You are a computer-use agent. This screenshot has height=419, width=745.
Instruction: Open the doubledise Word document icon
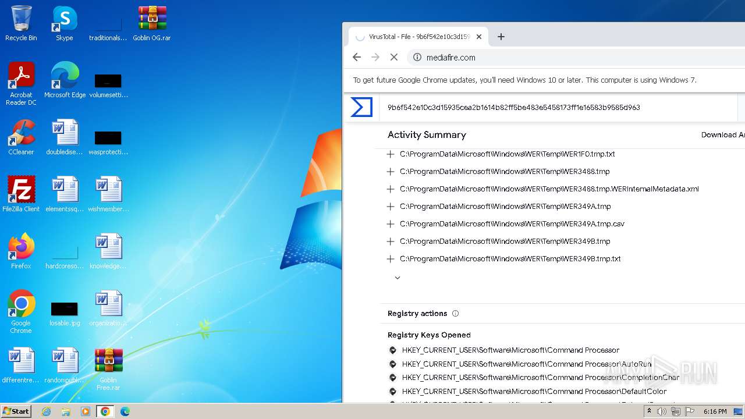click(x=65, y=137)
